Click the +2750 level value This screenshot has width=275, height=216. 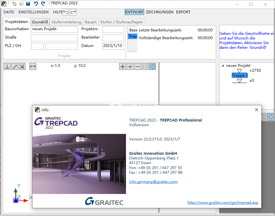tap(255, 71)
